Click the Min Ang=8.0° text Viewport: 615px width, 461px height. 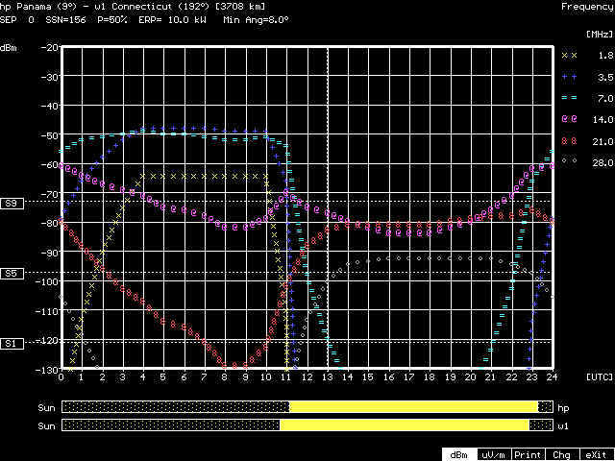(x=257, y=19)
